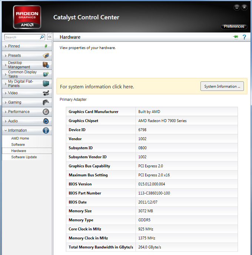Click the Presets icon
This screenshot has height=255, width=252.
pyautogui.click(x=46, y=56)
